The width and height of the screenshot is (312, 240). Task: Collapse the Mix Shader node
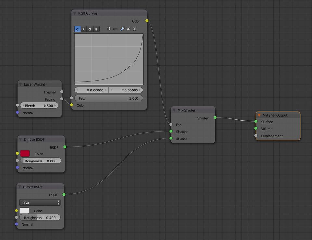coord(174,110)
